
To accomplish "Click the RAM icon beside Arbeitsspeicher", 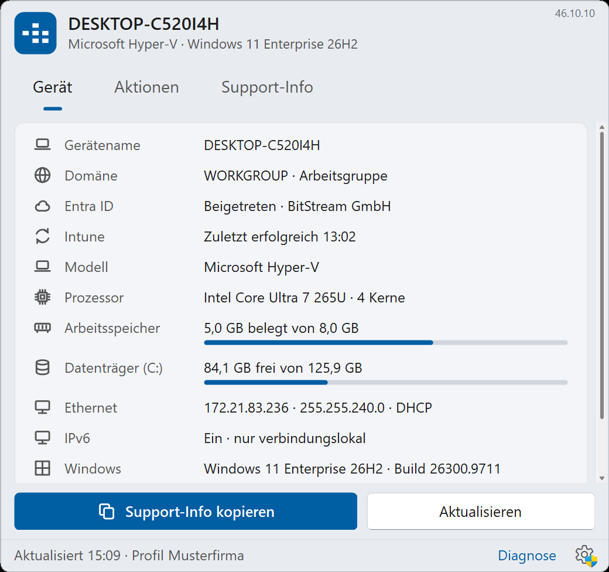I will (42, 328).
